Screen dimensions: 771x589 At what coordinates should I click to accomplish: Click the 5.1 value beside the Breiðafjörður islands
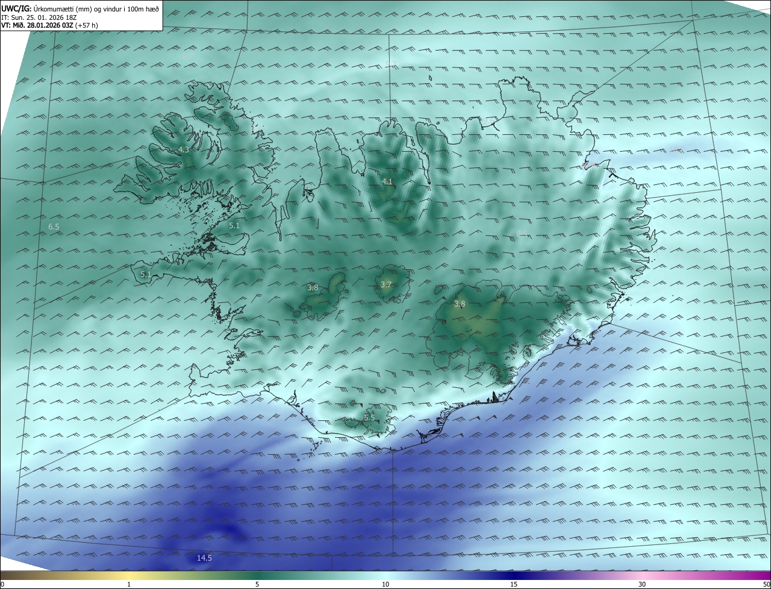click(235, 226)
